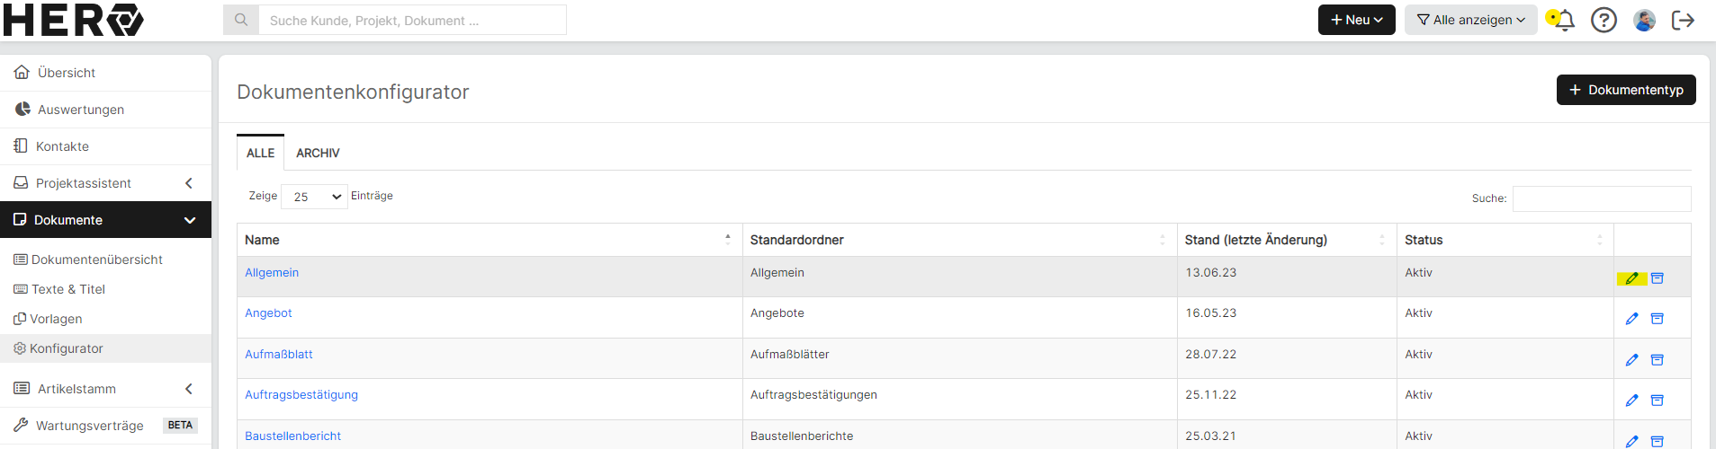Click the Suche filter input field
Screen dimensions: 1716x449
[x=1602, y=198]
